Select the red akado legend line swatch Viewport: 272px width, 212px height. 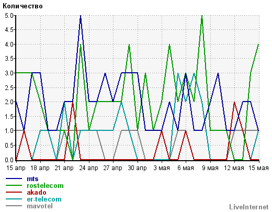(x=14, y=192)
